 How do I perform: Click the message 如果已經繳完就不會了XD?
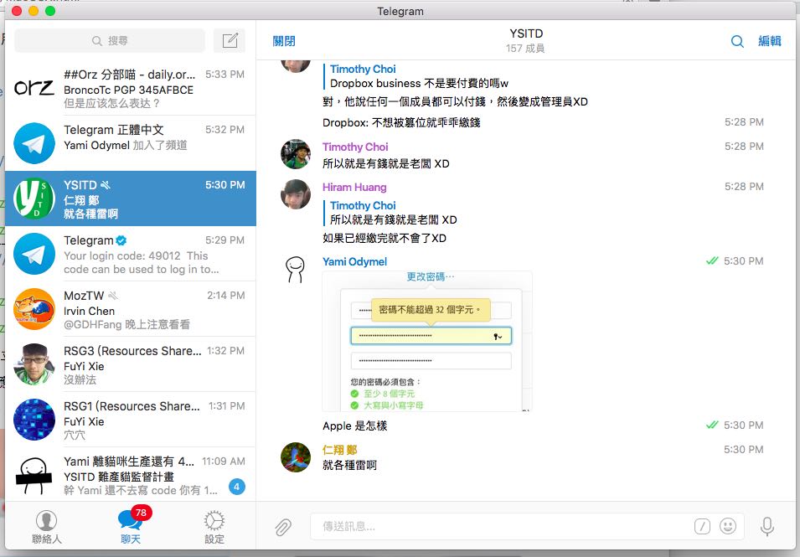(x=385, y=238)
